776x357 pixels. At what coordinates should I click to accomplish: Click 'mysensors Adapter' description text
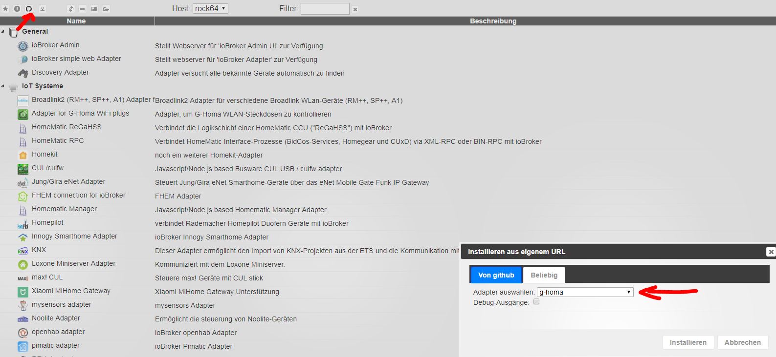coord(185,305)
